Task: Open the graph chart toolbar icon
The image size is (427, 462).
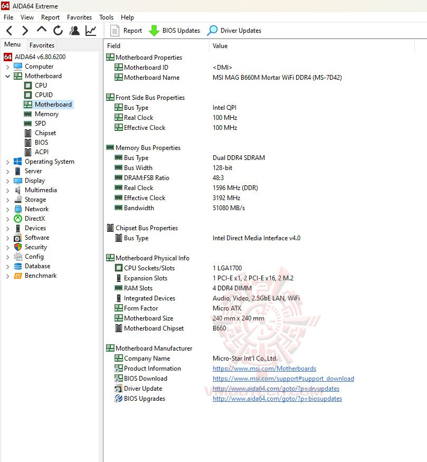Action: click(x=91, y=30)
